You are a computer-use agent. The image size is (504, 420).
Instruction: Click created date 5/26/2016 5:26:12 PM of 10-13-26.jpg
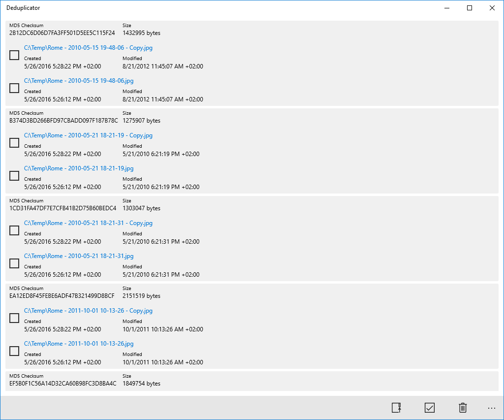pos(63,362)
